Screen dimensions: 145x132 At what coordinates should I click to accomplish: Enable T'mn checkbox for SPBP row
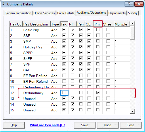[98, 53]
